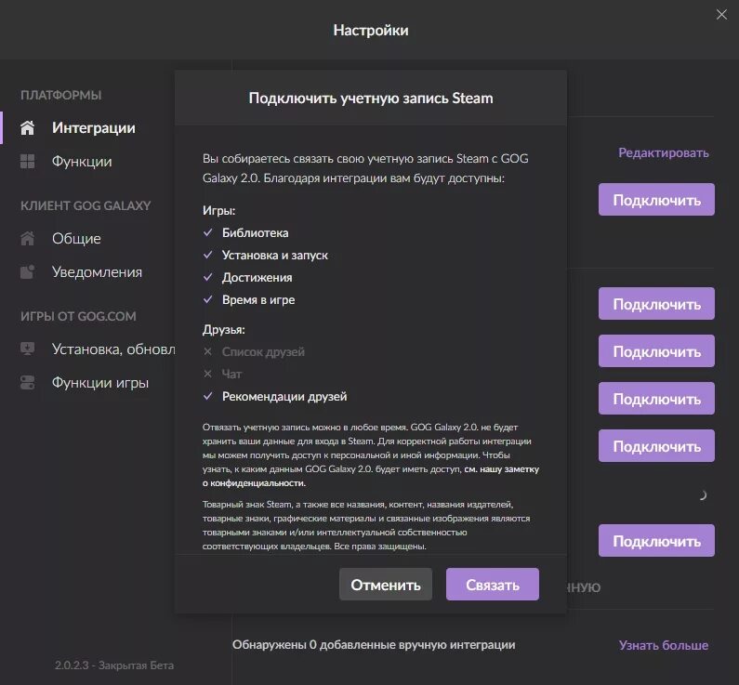Click the Подключить button below Редактировать
Screen dimensions: 739x685
(656, 200)
